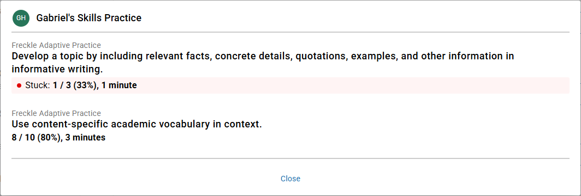The image size is (581, 196).
Task: Click the pink Stuck status row
Action: pos(290,85)
